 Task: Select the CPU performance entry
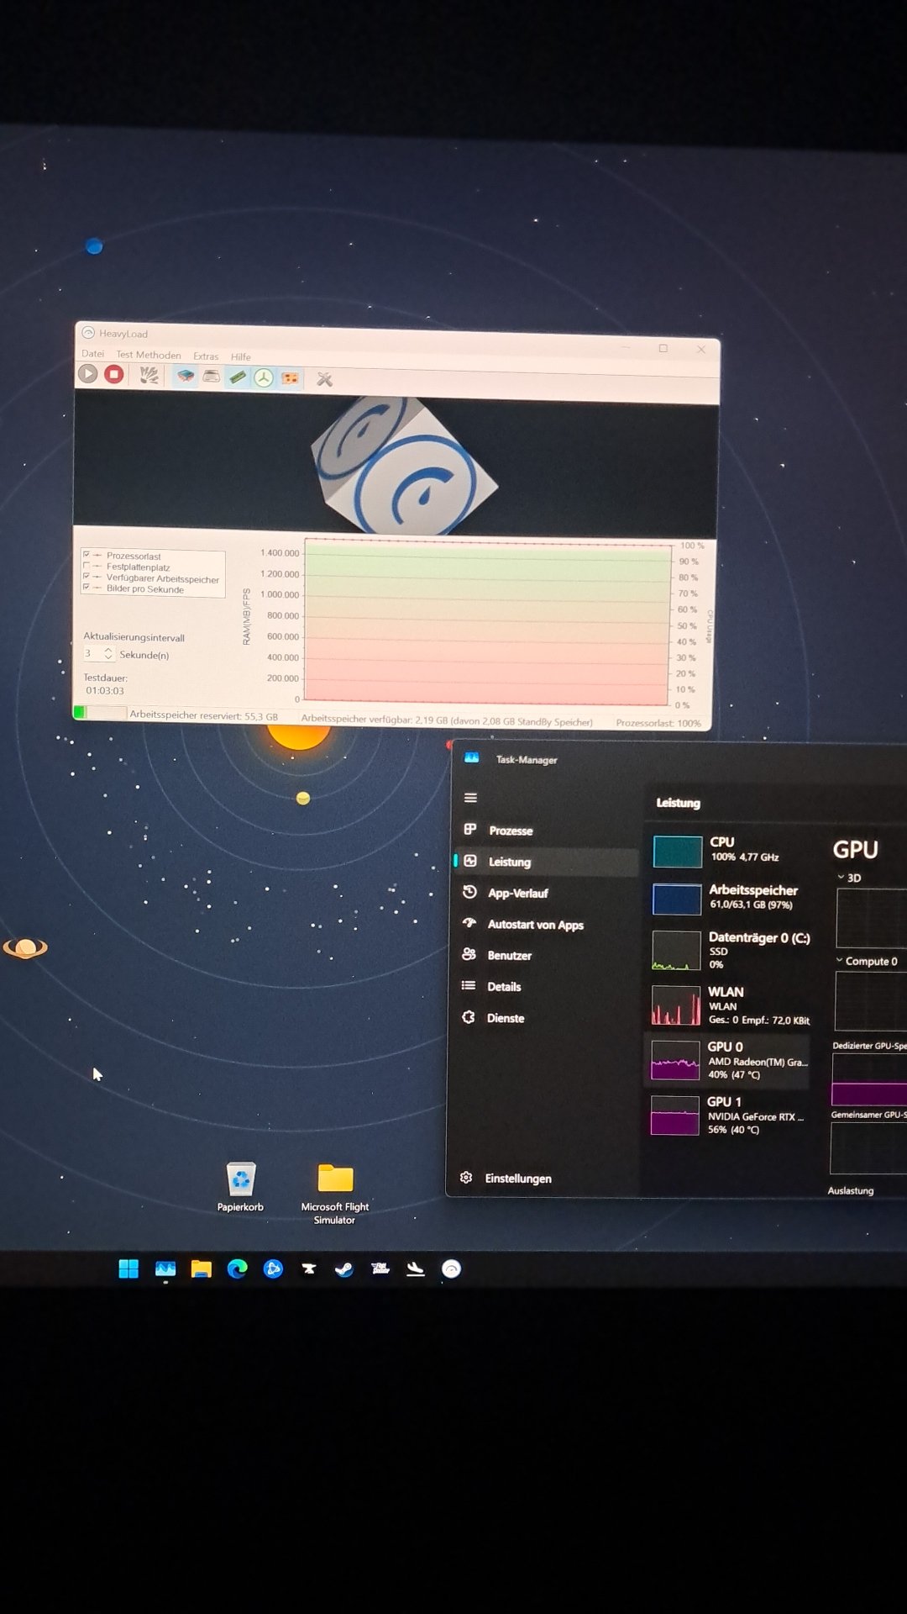730,850
